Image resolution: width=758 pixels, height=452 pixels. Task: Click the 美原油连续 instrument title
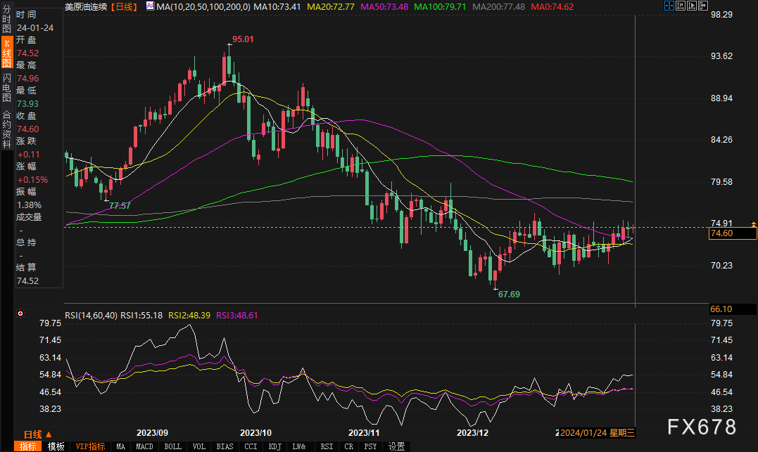coord(86,7)
